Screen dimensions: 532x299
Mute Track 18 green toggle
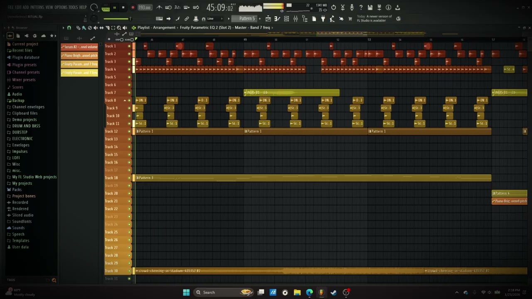[129, 178]
